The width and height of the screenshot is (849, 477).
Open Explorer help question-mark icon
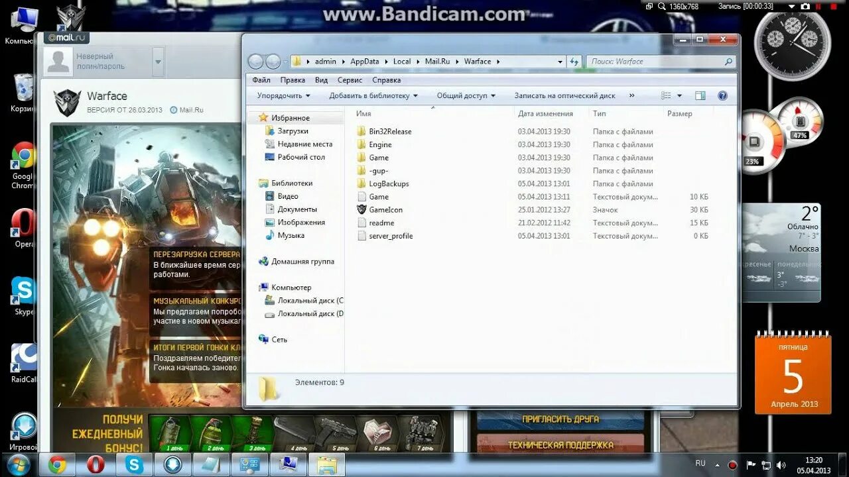pyautogui.click(x=722, y=96)
